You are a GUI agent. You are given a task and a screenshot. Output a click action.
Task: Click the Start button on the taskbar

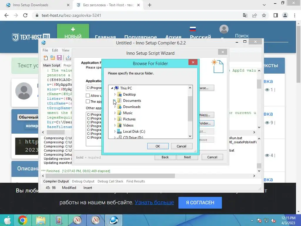click(7, 220)
